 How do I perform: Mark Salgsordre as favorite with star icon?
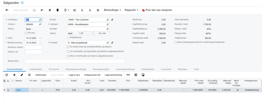(22, 3)
